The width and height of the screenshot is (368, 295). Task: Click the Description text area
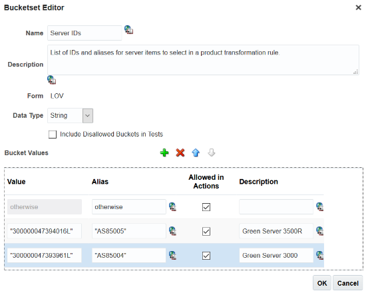[x=203, y=60]
